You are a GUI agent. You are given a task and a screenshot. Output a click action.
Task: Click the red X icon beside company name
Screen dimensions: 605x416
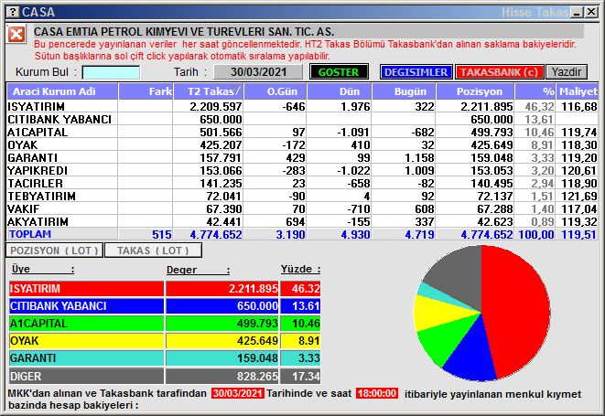tap(16, 35)
